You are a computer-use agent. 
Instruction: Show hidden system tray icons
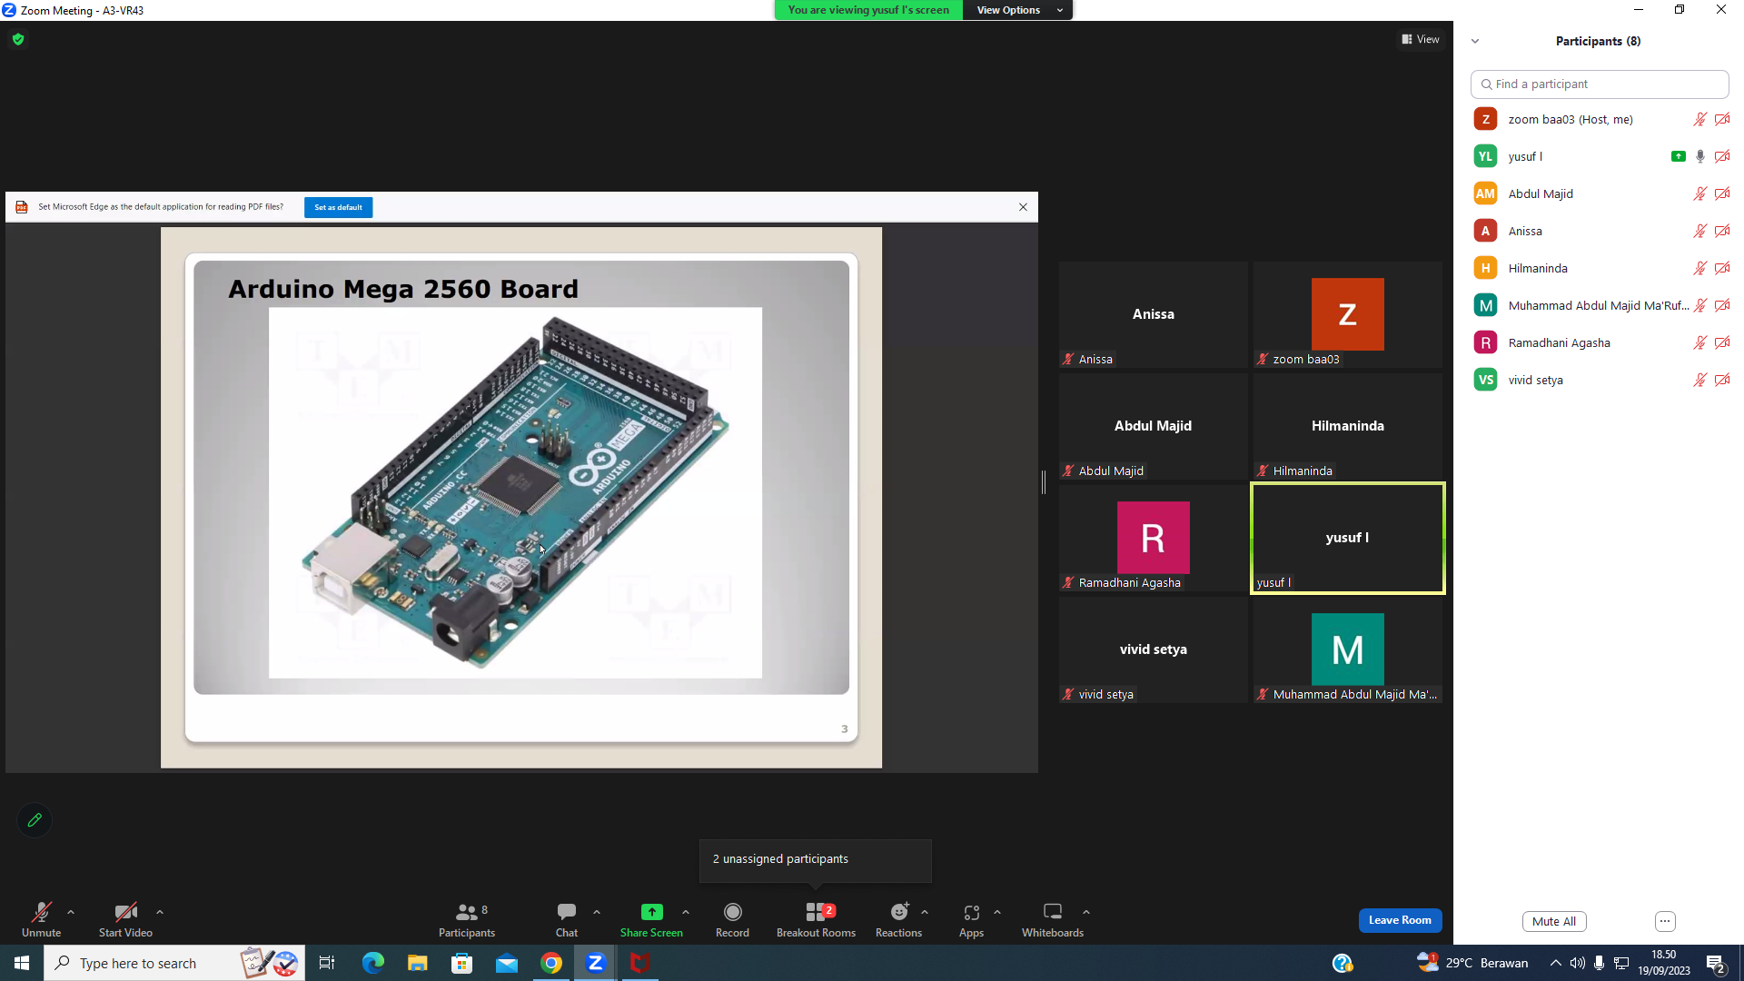(x=1556, y=963)
